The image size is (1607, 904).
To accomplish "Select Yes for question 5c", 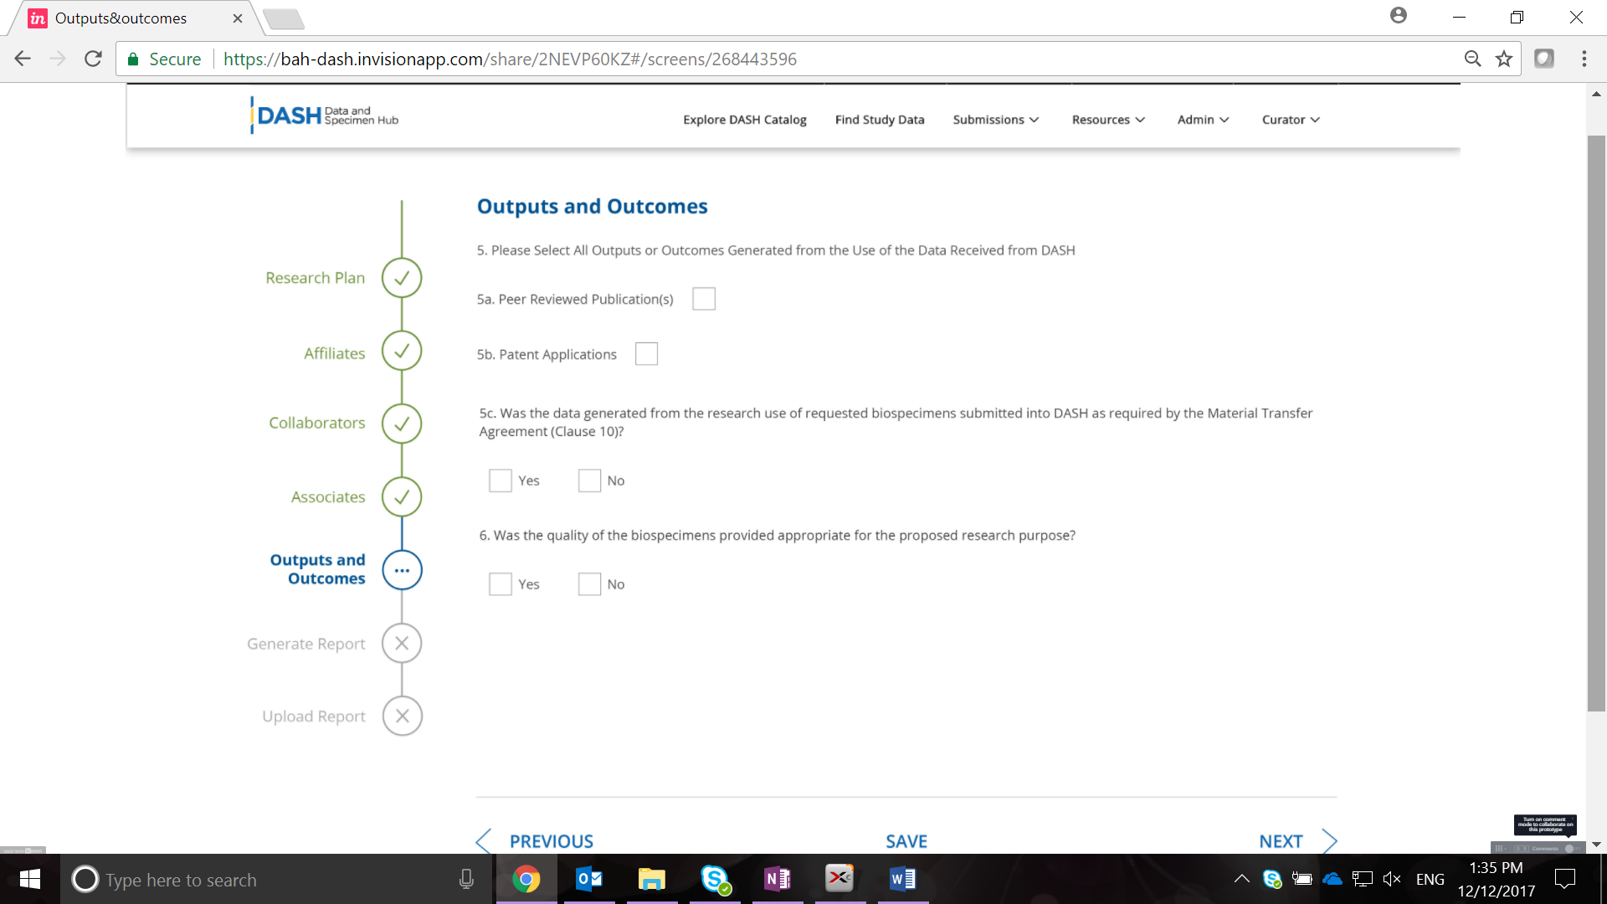I will coord(501,480).
